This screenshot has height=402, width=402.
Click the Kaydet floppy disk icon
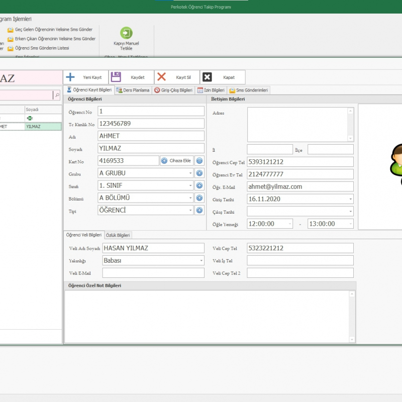(x=116, y=77)
